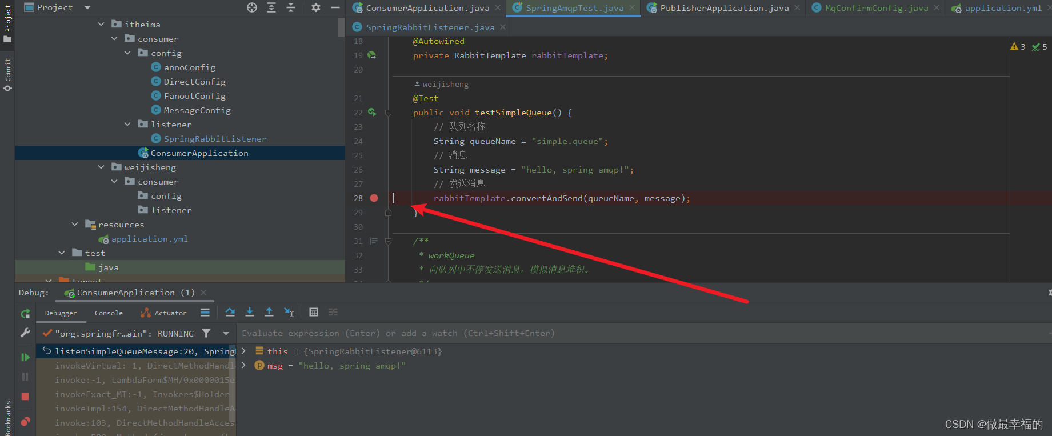The height and width of the screenshot is (436, 1052).
Task: Toggle the breakpoint on line 28
Action: (x=374, y=198)
